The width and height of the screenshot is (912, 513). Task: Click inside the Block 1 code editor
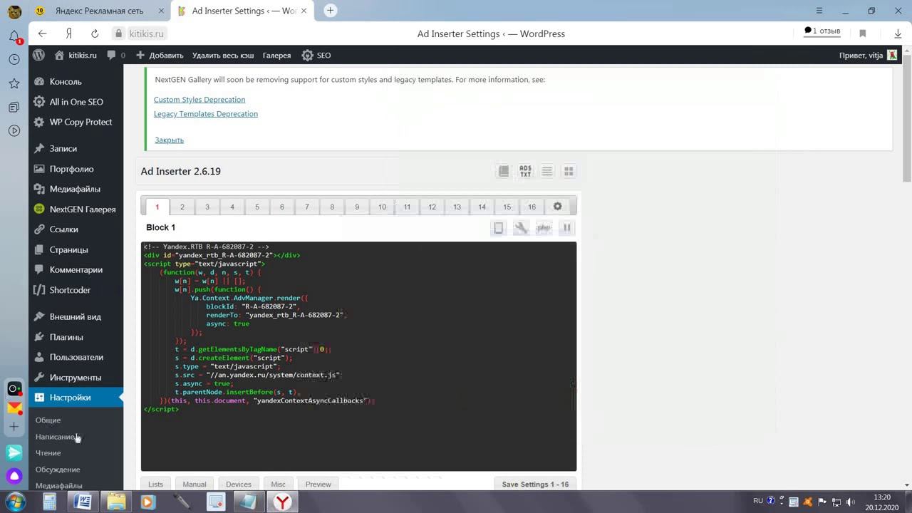click(358, 356)
